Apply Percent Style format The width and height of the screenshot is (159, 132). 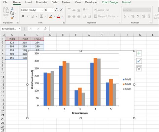pos(133,16)
